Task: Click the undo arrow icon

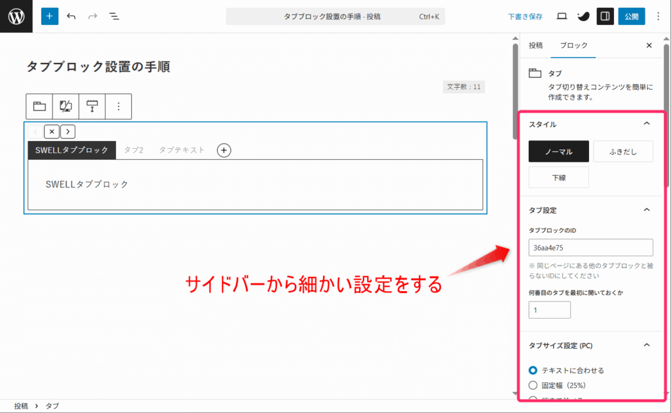Action: pos(71,16)
